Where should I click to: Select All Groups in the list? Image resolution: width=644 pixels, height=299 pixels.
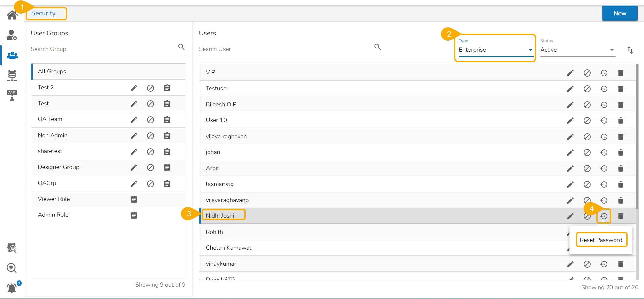52,71
